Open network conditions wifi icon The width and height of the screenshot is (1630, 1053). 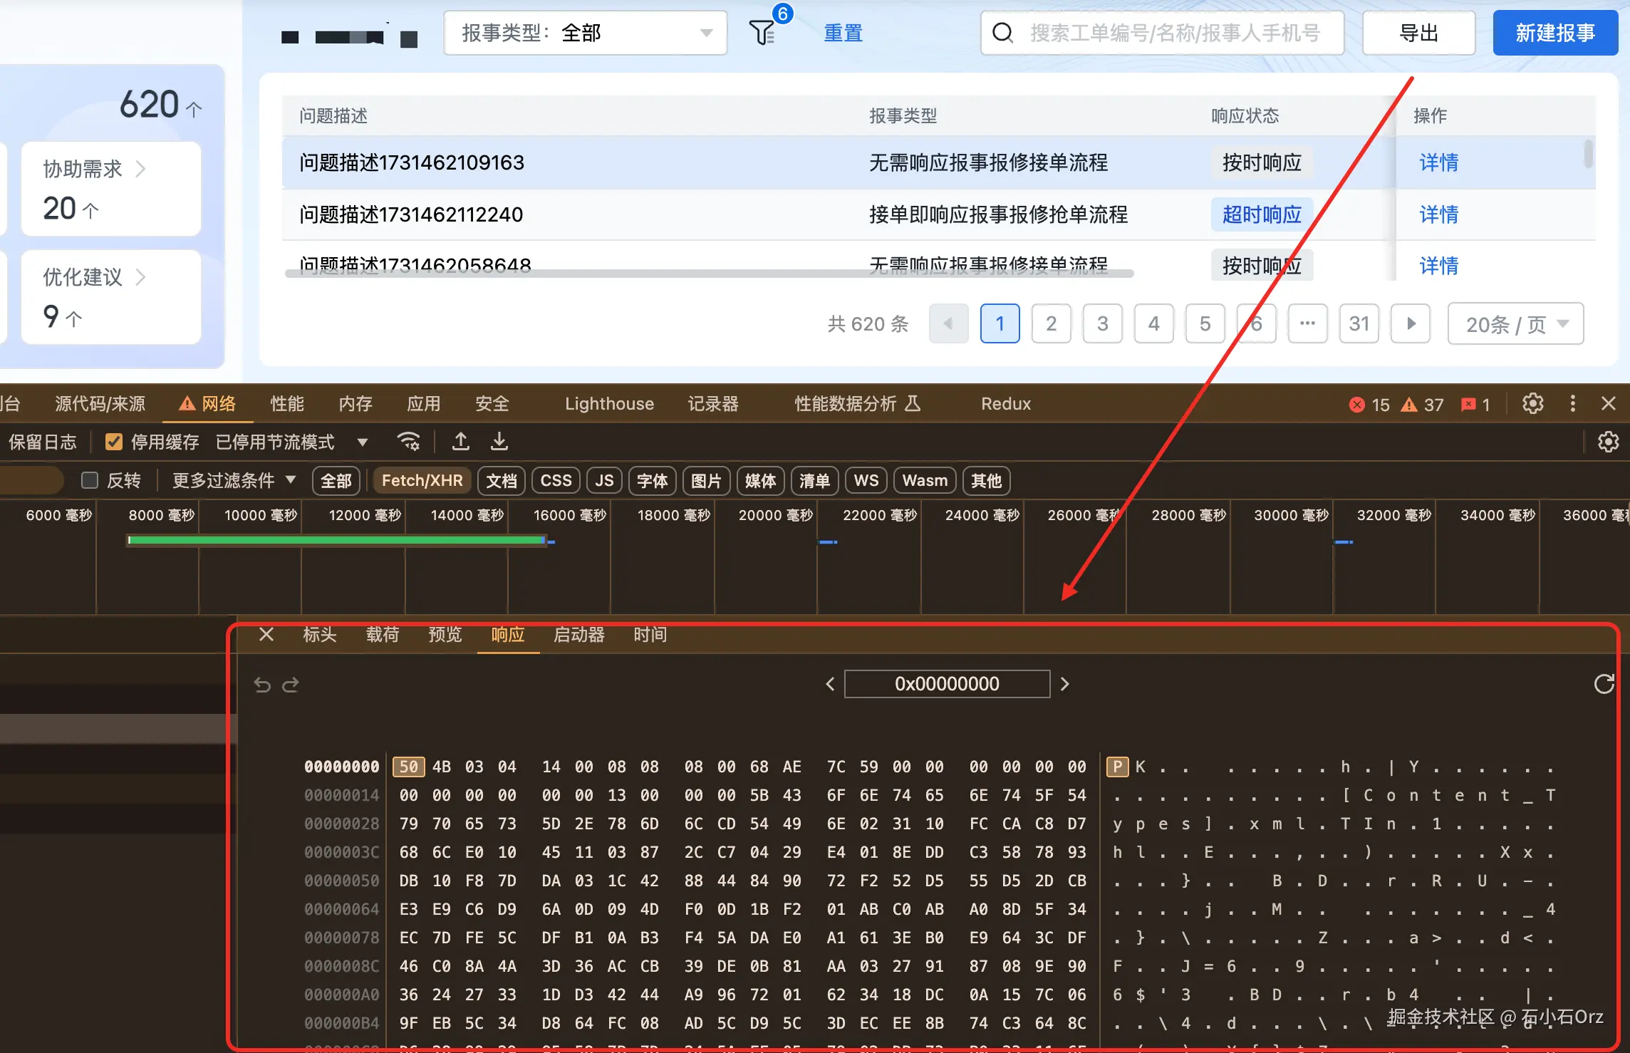pos(408,442)
